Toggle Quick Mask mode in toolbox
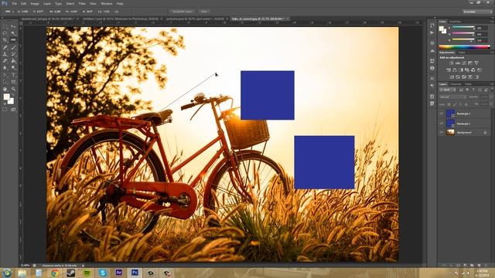Screen dimensions: 495x278 click(5, 110)
